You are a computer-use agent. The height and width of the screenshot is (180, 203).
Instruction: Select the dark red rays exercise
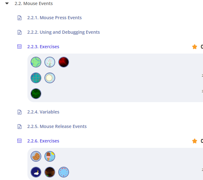click(x=64, y=62)
